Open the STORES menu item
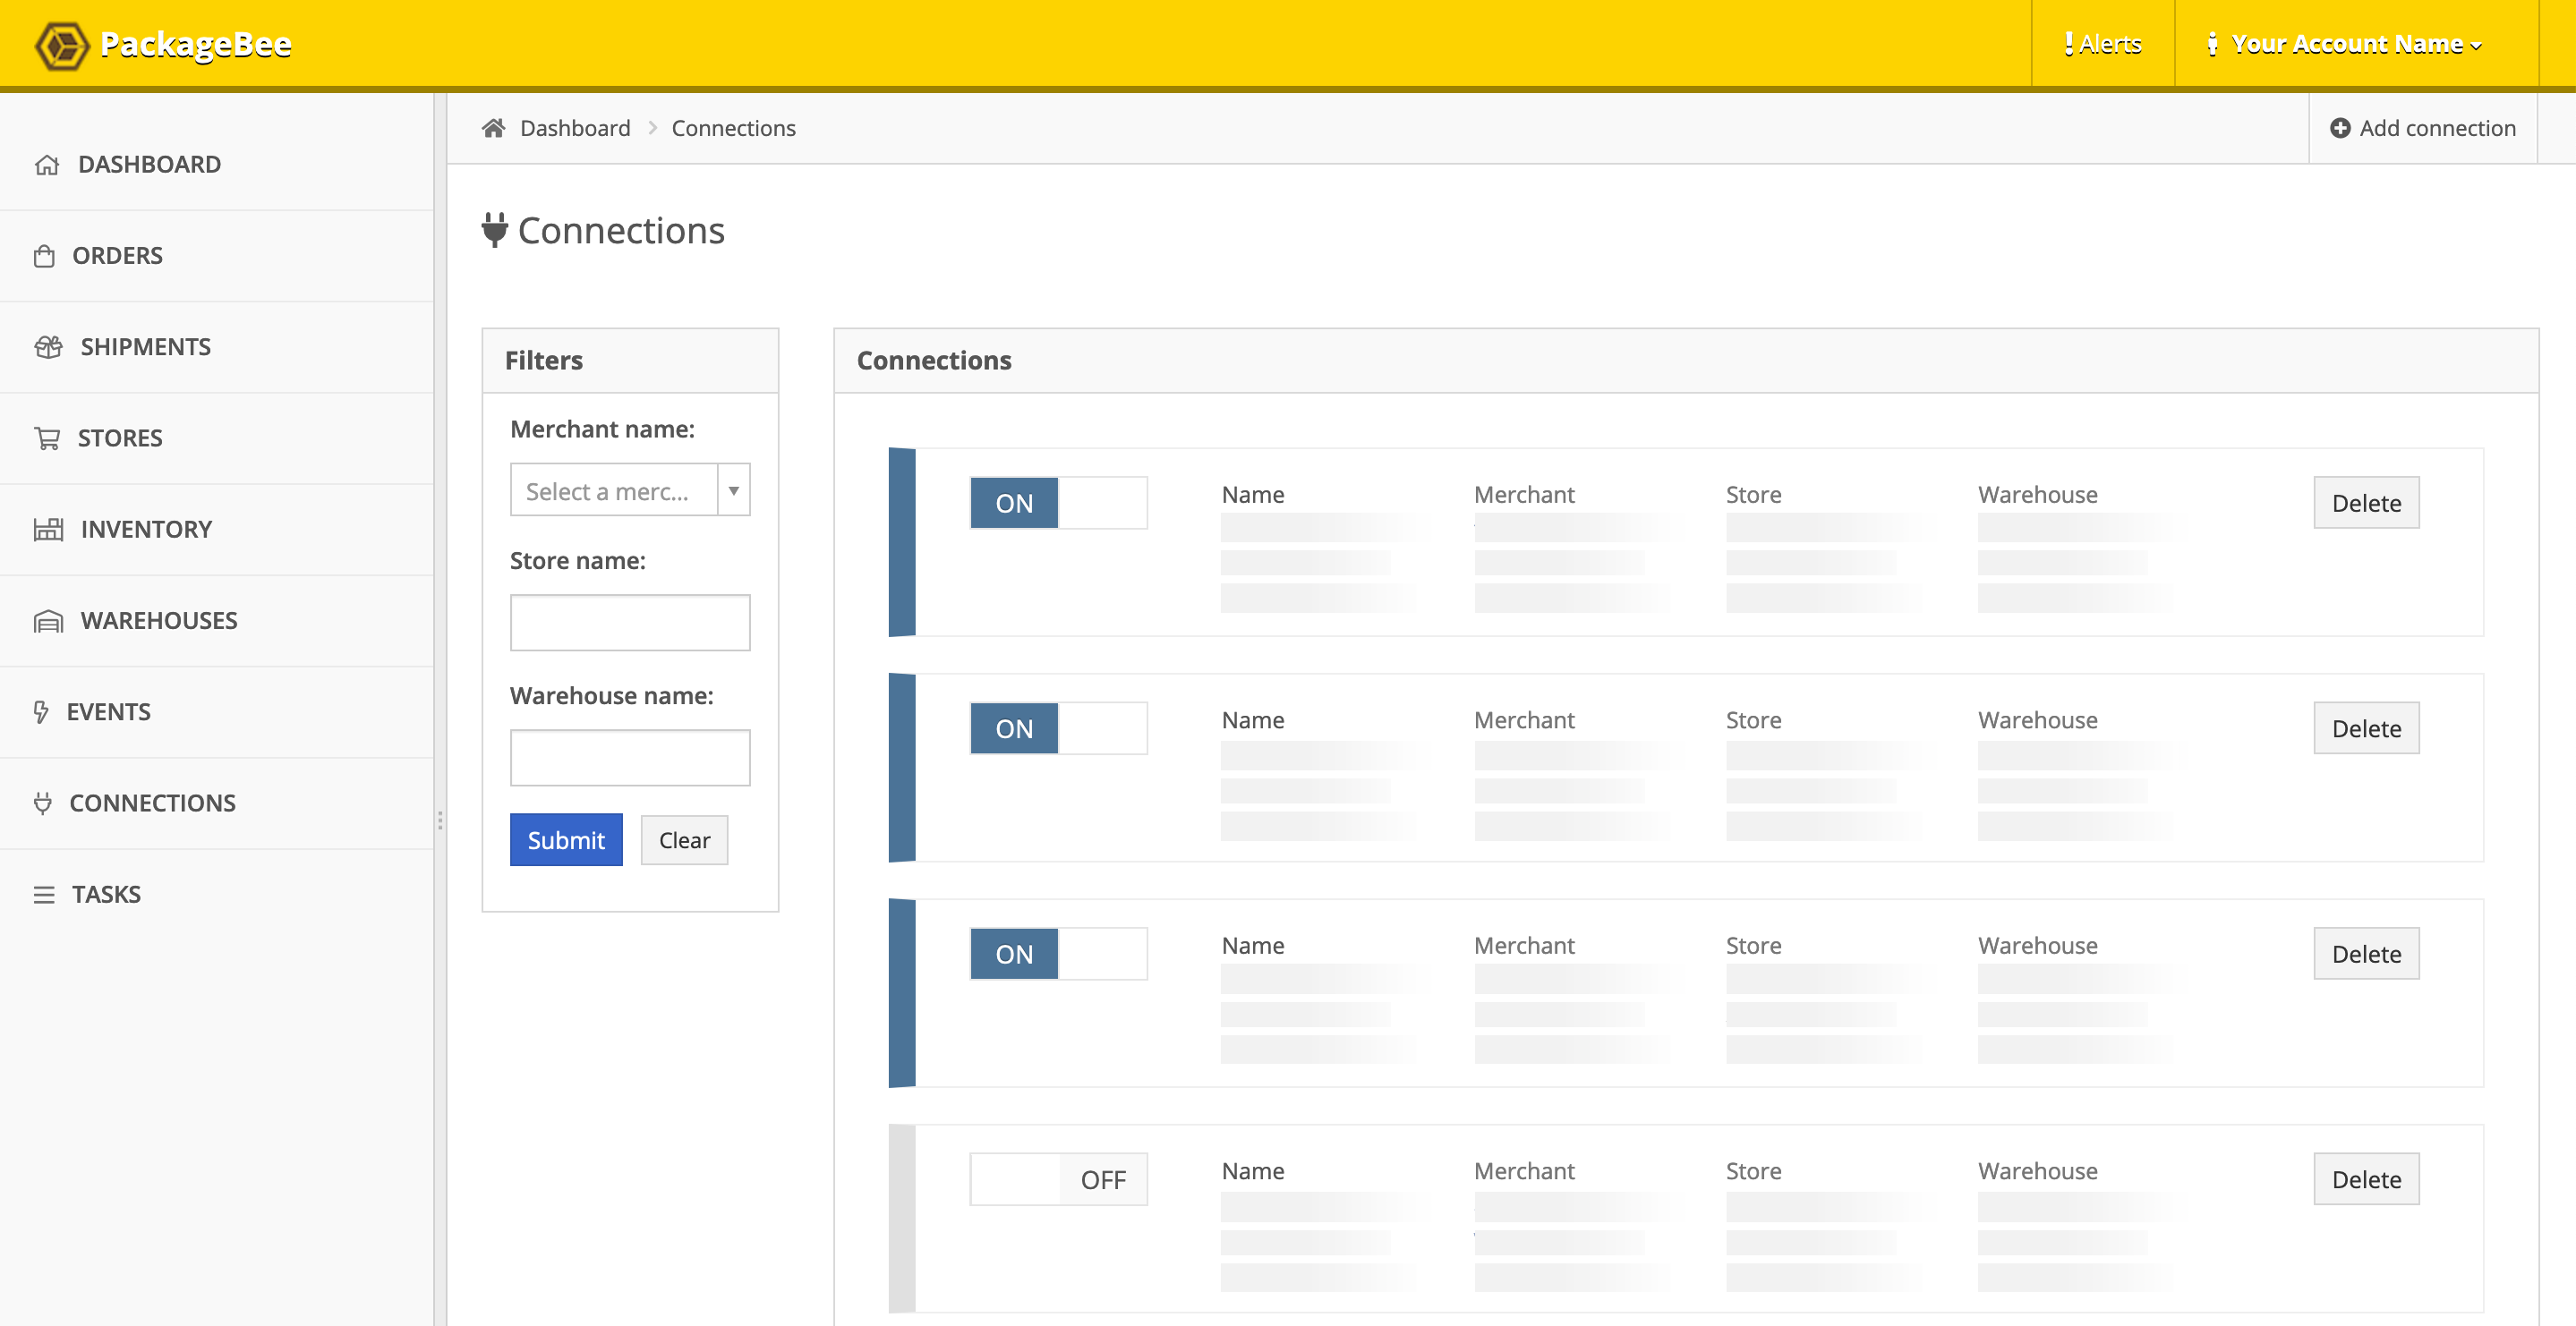This screenshot has height=1326, width=2576. pos(217,438)
